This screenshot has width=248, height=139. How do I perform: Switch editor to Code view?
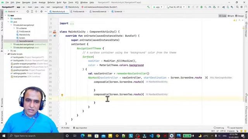click(x=222, y=16)
